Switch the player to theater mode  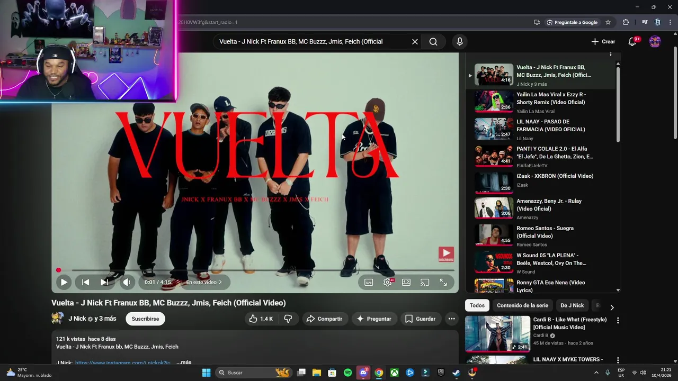(406, 283)
